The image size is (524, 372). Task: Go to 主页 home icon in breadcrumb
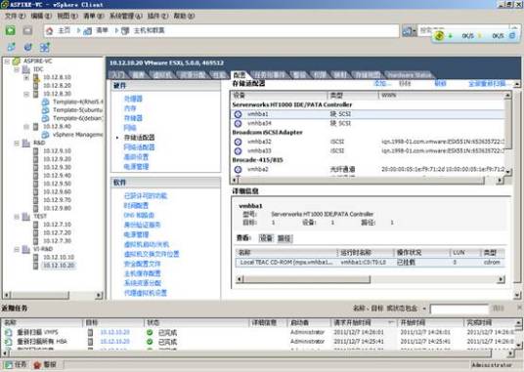50,31
